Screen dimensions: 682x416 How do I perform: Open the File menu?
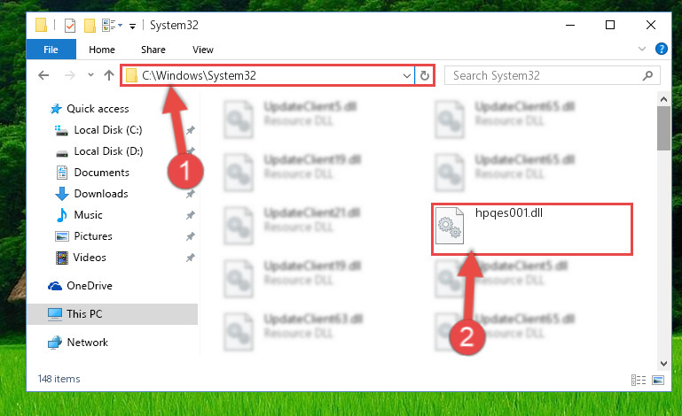[51, 50]
